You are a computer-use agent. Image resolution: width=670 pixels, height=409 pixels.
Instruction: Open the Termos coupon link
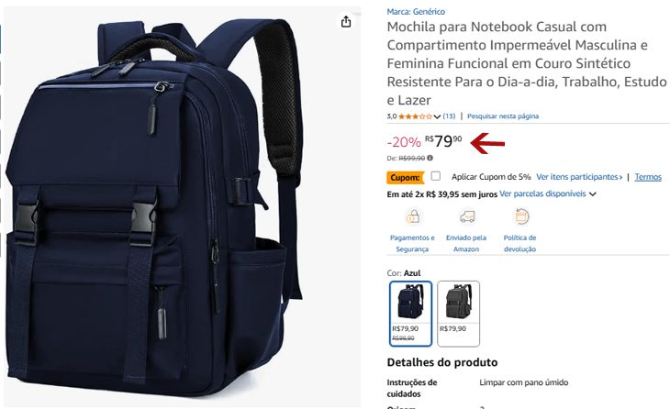coord(648,177)
